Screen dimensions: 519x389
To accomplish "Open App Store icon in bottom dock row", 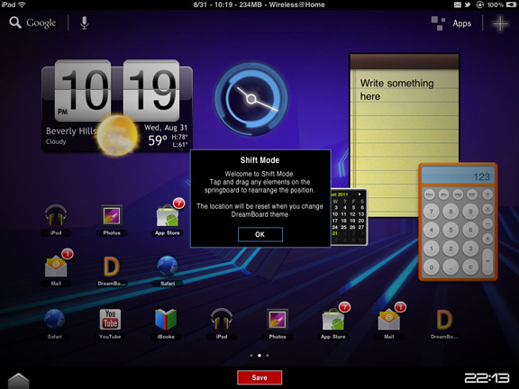I will [333, 319].
